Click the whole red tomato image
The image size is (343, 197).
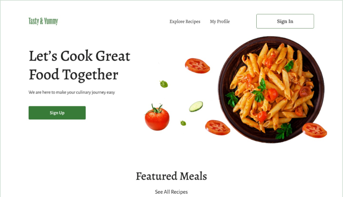[157, 117]
